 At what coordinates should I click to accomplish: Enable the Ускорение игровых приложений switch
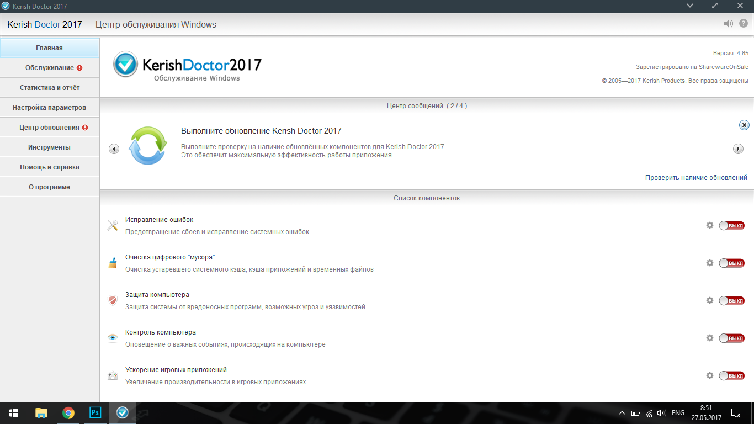[x=731, y=375]
